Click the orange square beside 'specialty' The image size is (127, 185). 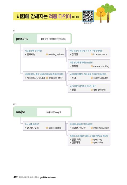click(92, 140)
